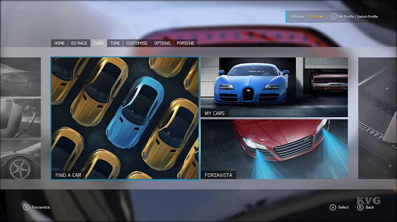Open the OPTIONS tab
Screen dimensions: 397x222
coord(162,43)
